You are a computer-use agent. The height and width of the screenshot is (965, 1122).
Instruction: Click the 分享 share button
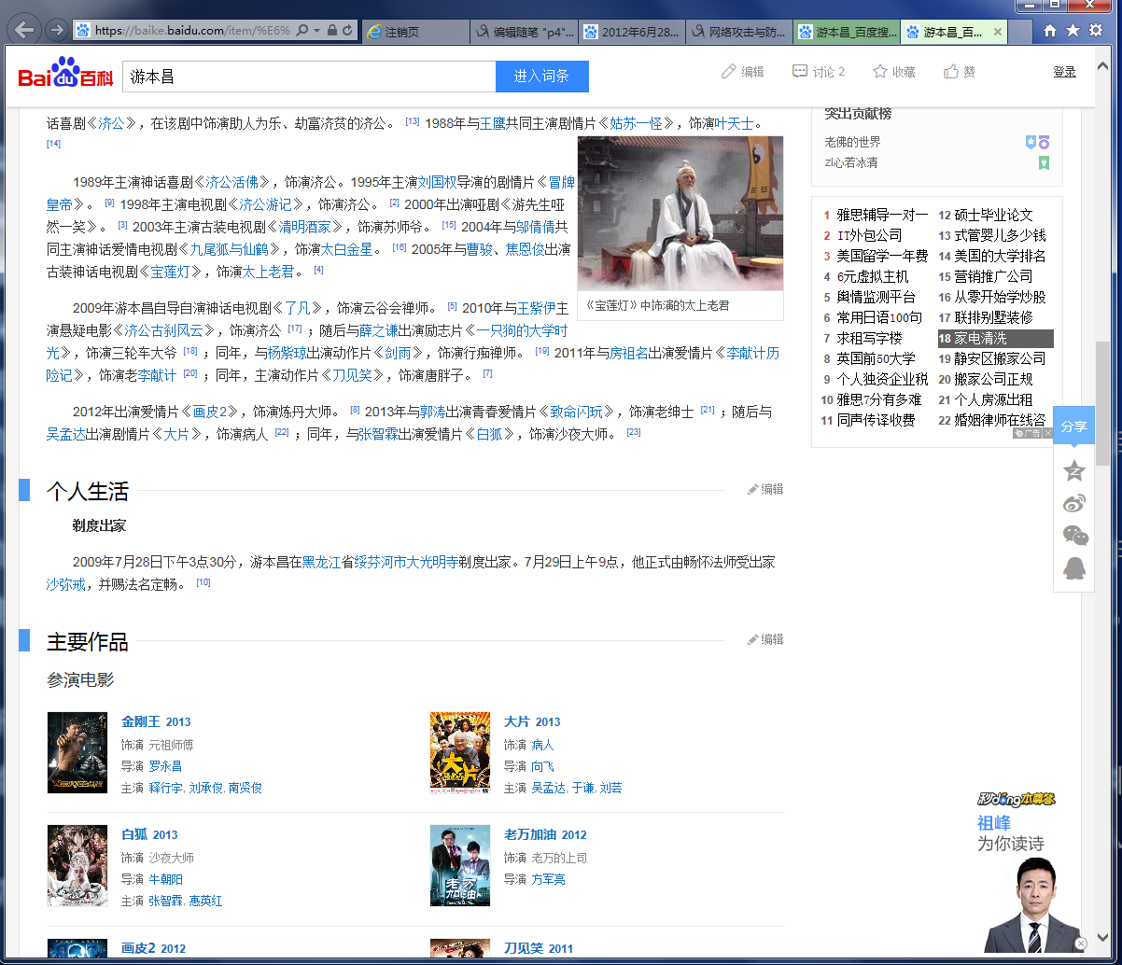(x=1074, y=426)
